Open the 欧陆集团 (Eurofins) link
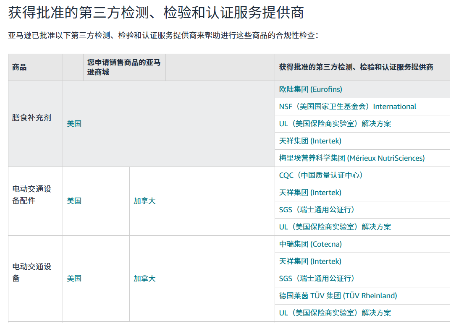451x323 pixels. tap(310, 89)
